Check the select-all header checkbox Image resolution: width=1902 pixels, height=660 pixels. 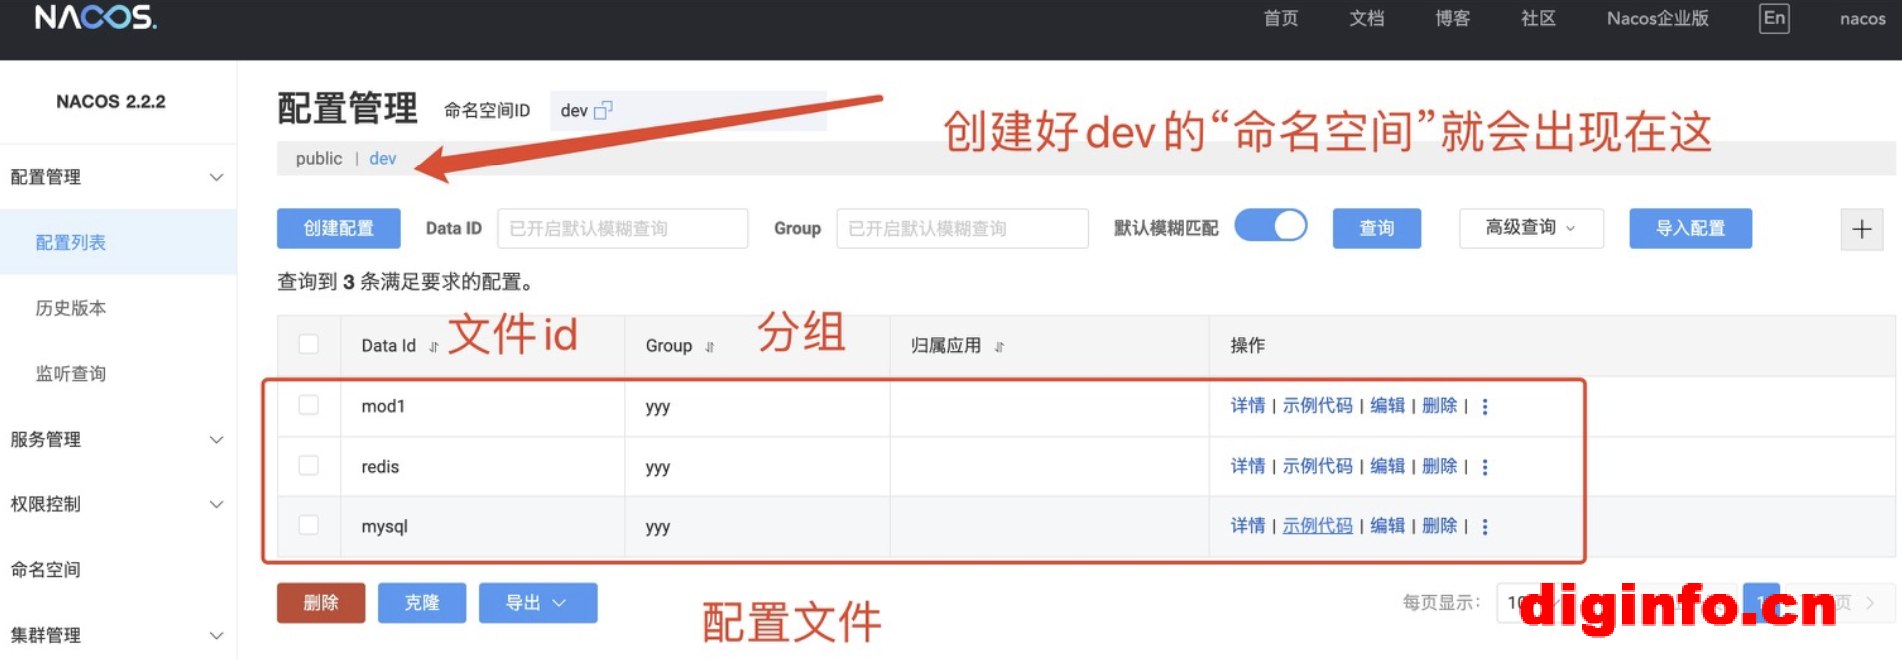[309, 344]
